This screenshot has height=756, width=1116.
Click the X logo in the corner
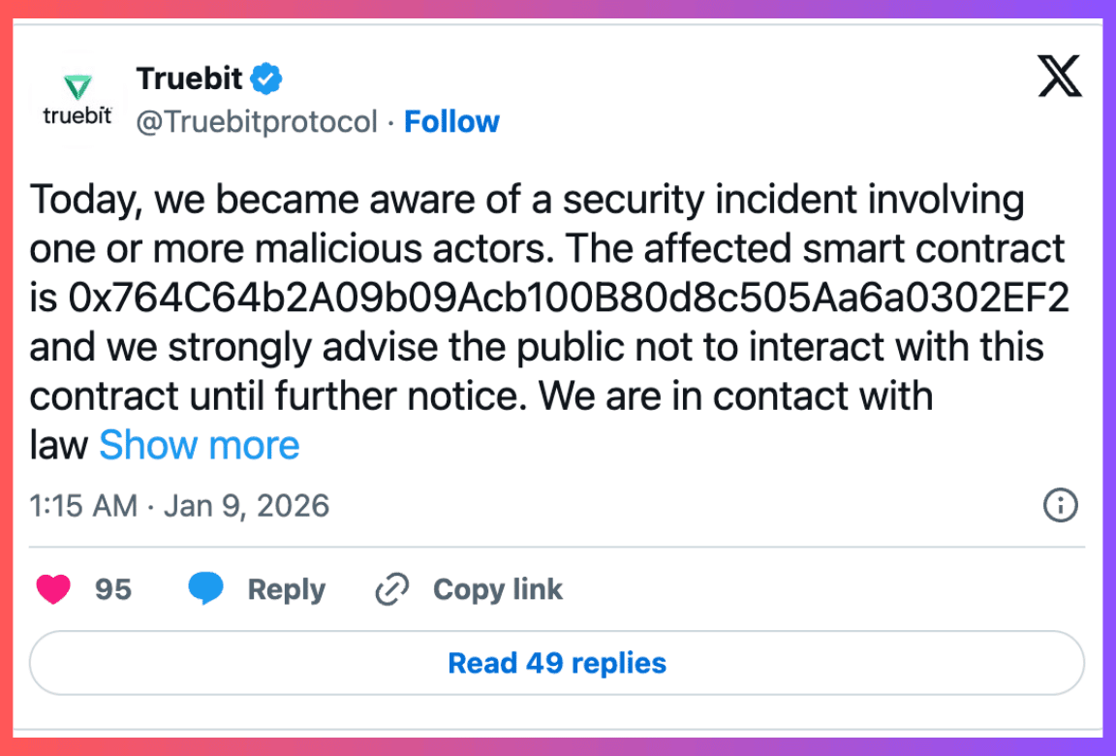pyautogui.click(x=1060, y=76)
